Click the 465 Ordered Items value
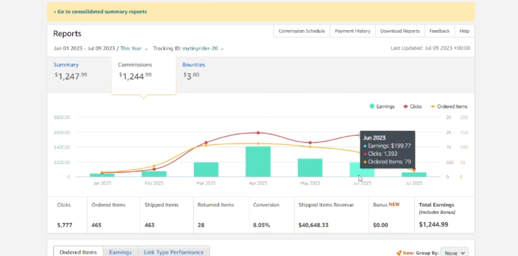This screenshot has width=518, height=256. [96, 225]
